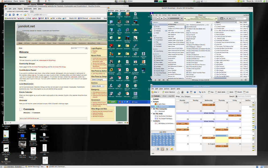Uncheck the song 'Acres Wild' in iTunes
Image resolution: width=268 pixels, height=168 pixels.
click(215, 44)
